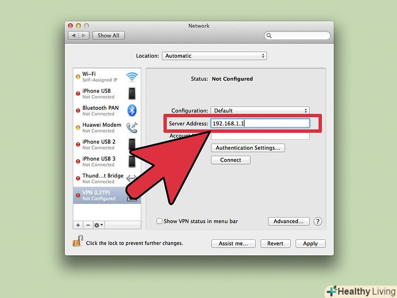This screenshot has height=298, width=397.
Task: Click the Show All button
Action: [109, 35]
